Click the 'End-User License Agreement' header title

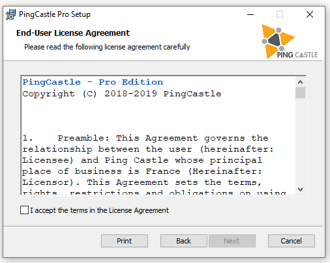[73, 33]
